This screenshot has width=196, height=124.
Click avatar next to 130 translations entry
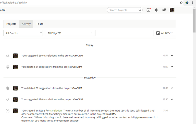(x=16, y=99)
